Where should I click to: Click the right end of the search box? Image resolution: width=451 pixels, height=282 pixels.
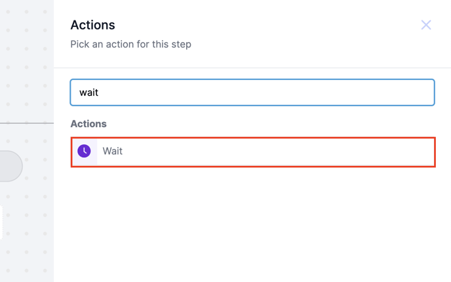420,92
